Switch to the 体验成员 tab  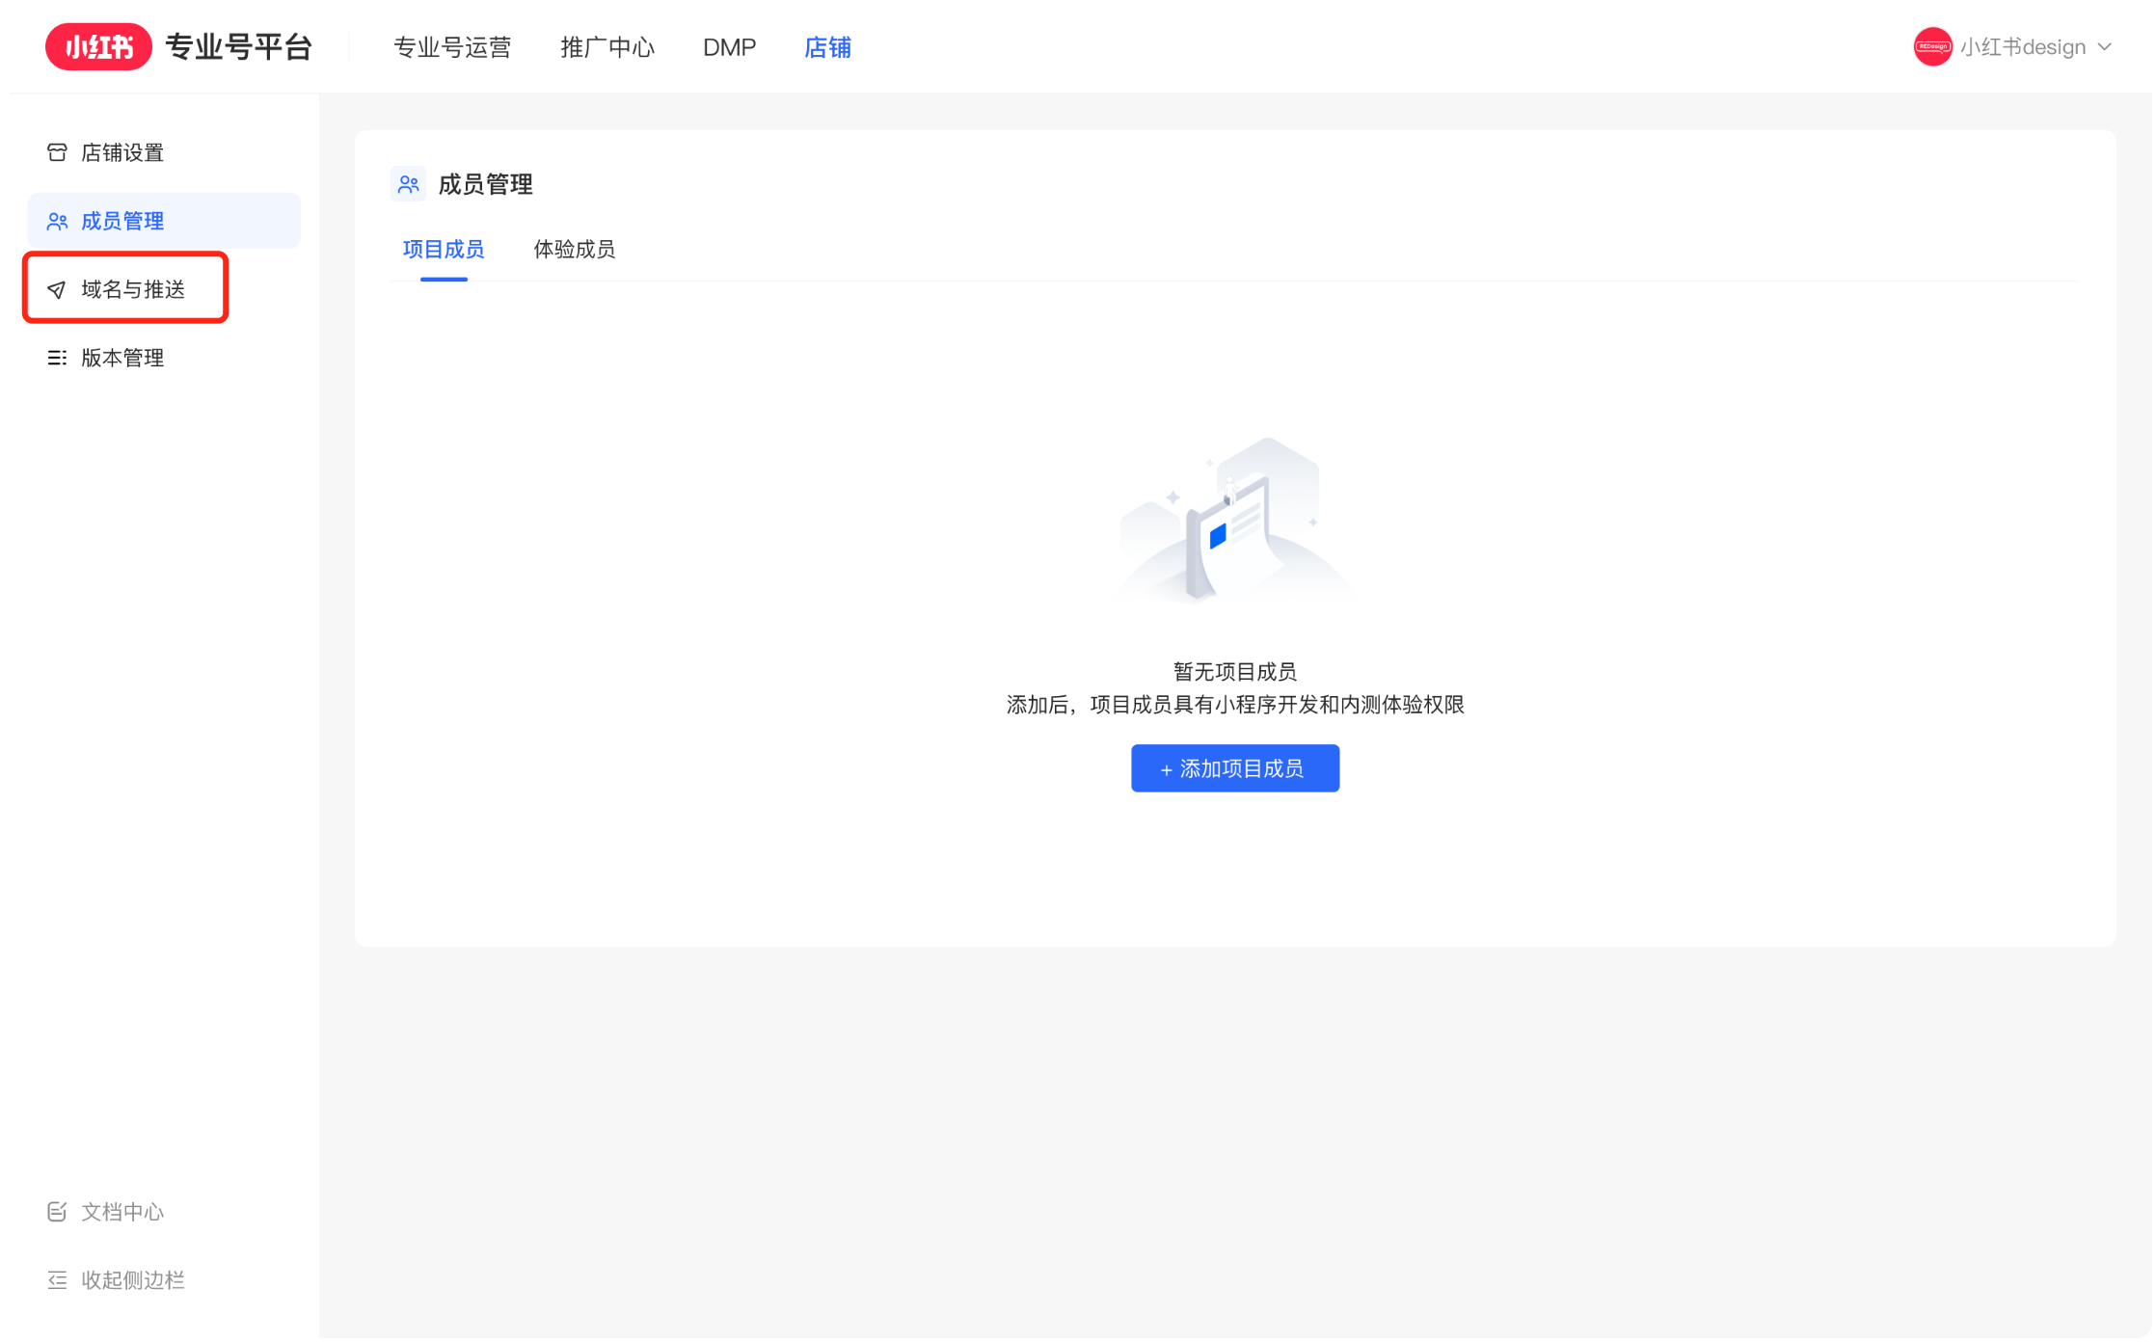(574, 250)
